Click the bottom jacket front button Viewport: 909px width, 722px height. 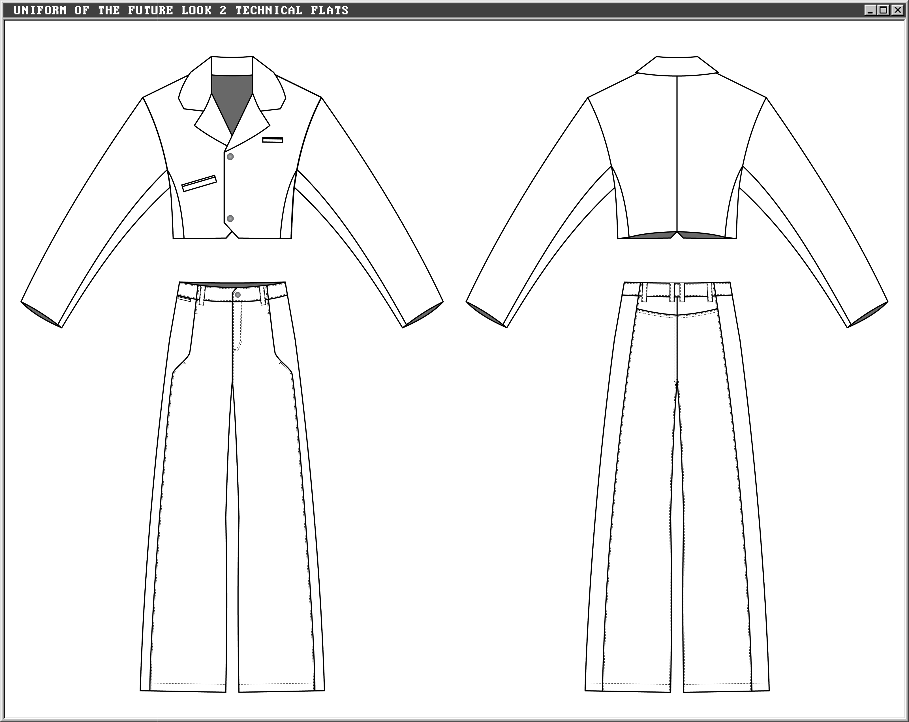point(230,218)
